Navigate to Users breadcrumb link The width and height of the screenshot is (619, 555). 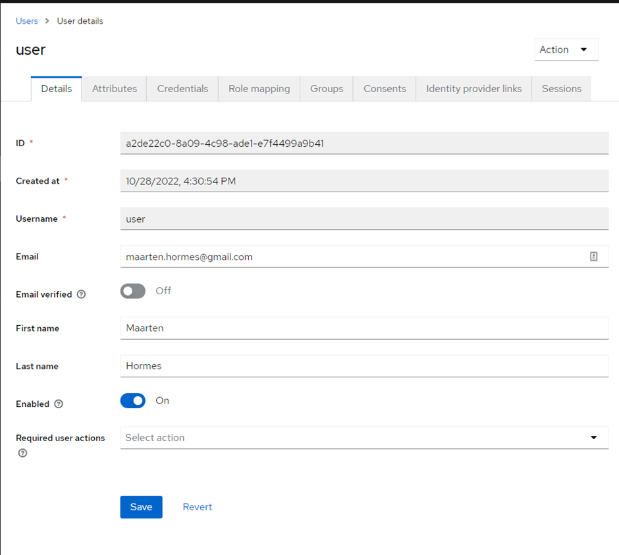coord(27,21)
